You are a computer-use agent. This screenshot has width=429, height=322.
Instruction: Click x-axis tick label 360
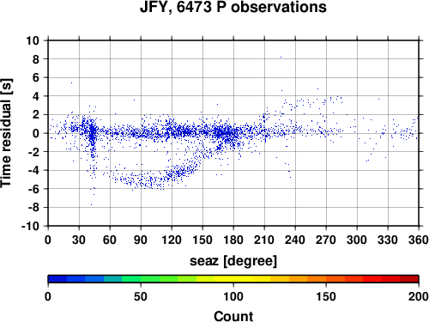[x=419, y=240]
